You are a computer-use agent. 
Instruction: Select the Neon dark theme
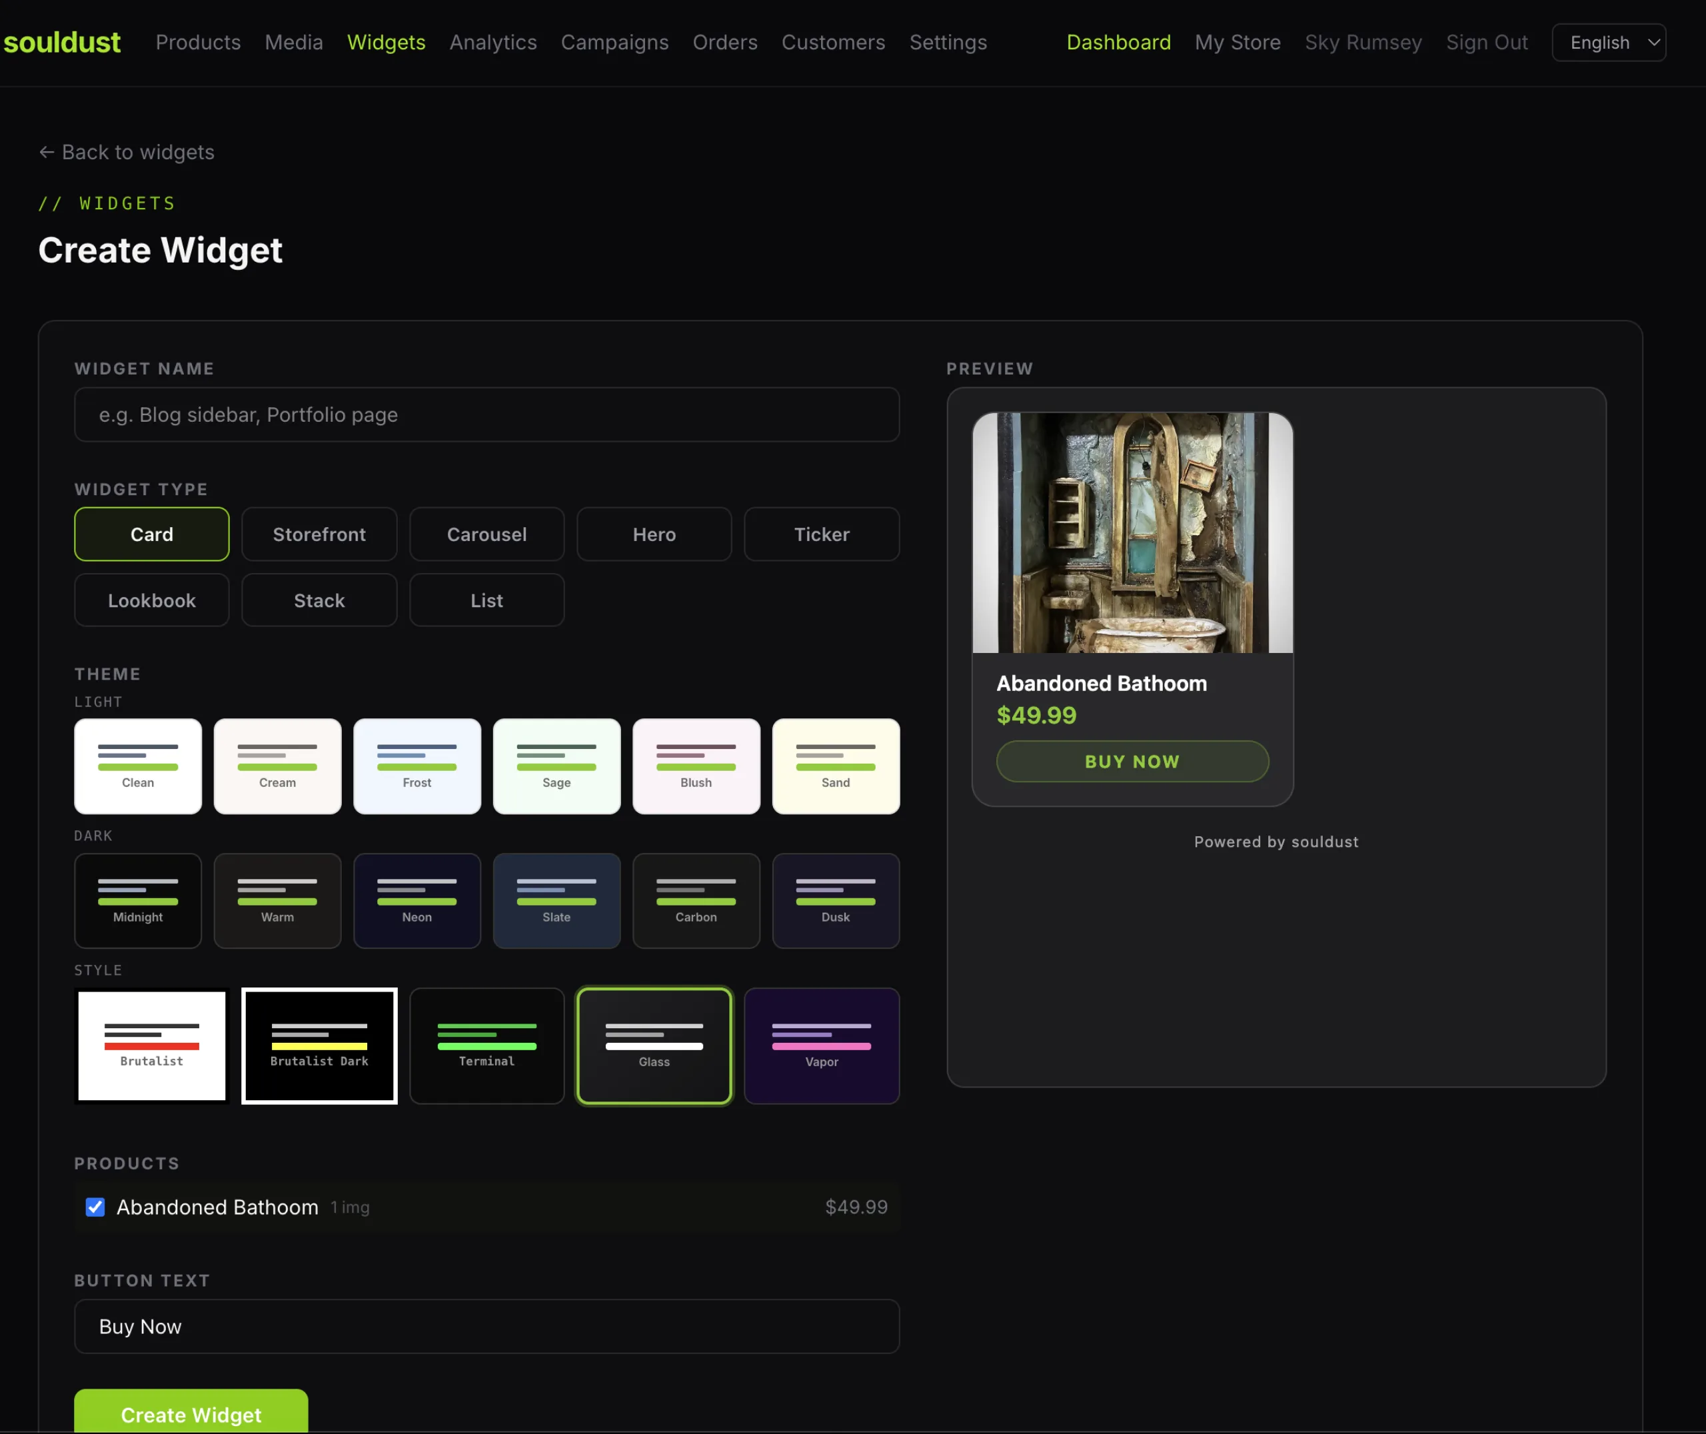point(417,901)
